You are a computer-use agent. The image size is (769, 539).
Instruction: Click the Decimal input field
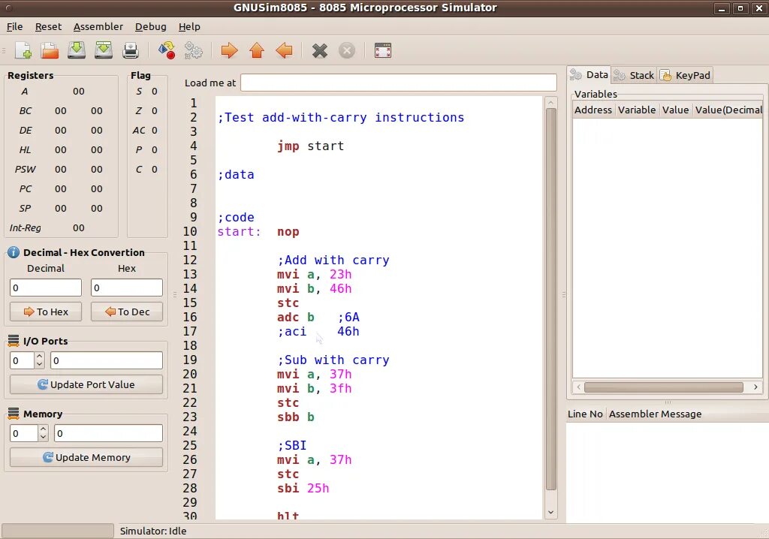pyautogui.click(x=46, y=288)
